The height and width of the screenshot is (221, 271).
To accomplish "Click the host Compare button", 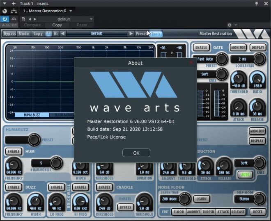I will pos(32,25).
